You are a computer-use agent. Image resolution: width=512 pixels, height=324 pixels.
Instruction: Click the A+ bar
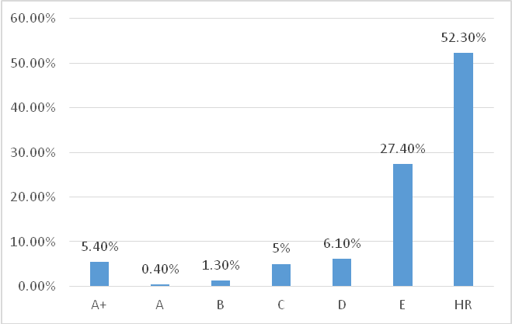click(99, 274)
